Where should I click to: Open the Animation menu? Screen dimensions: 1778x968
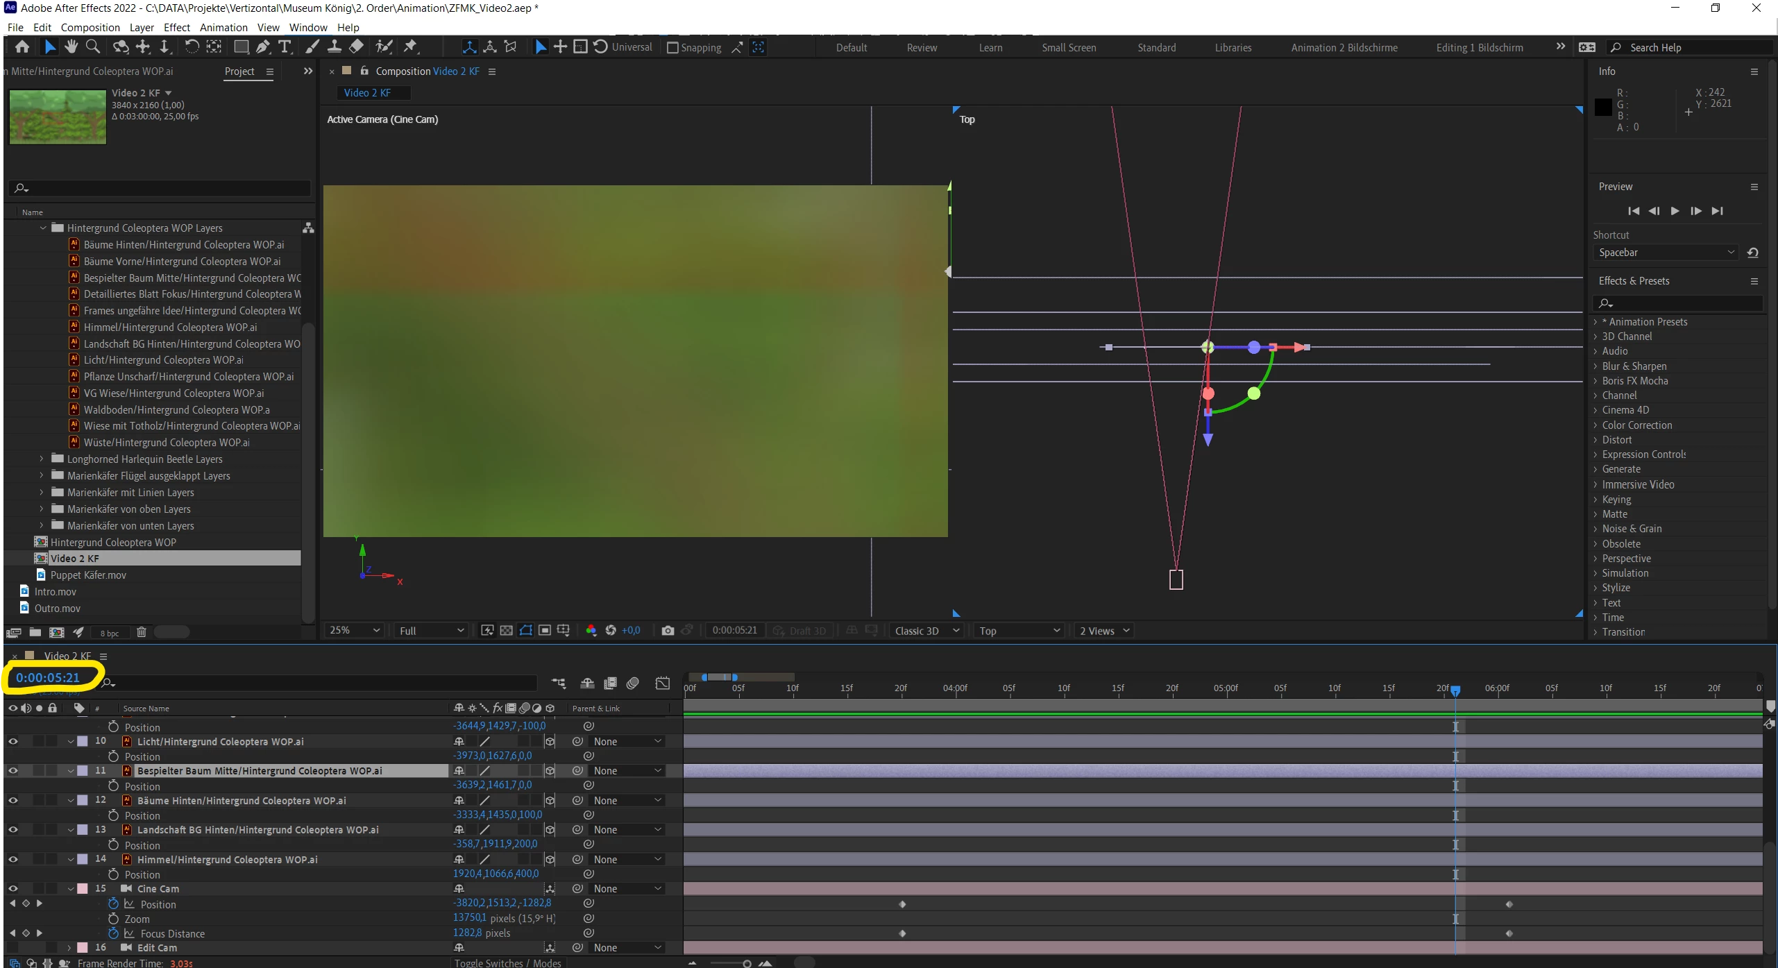(x=223, y=27)
